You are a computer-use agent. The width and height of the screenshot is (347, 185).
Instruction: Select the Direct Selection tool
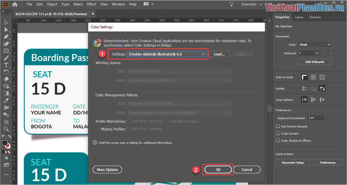pos(6,30)
